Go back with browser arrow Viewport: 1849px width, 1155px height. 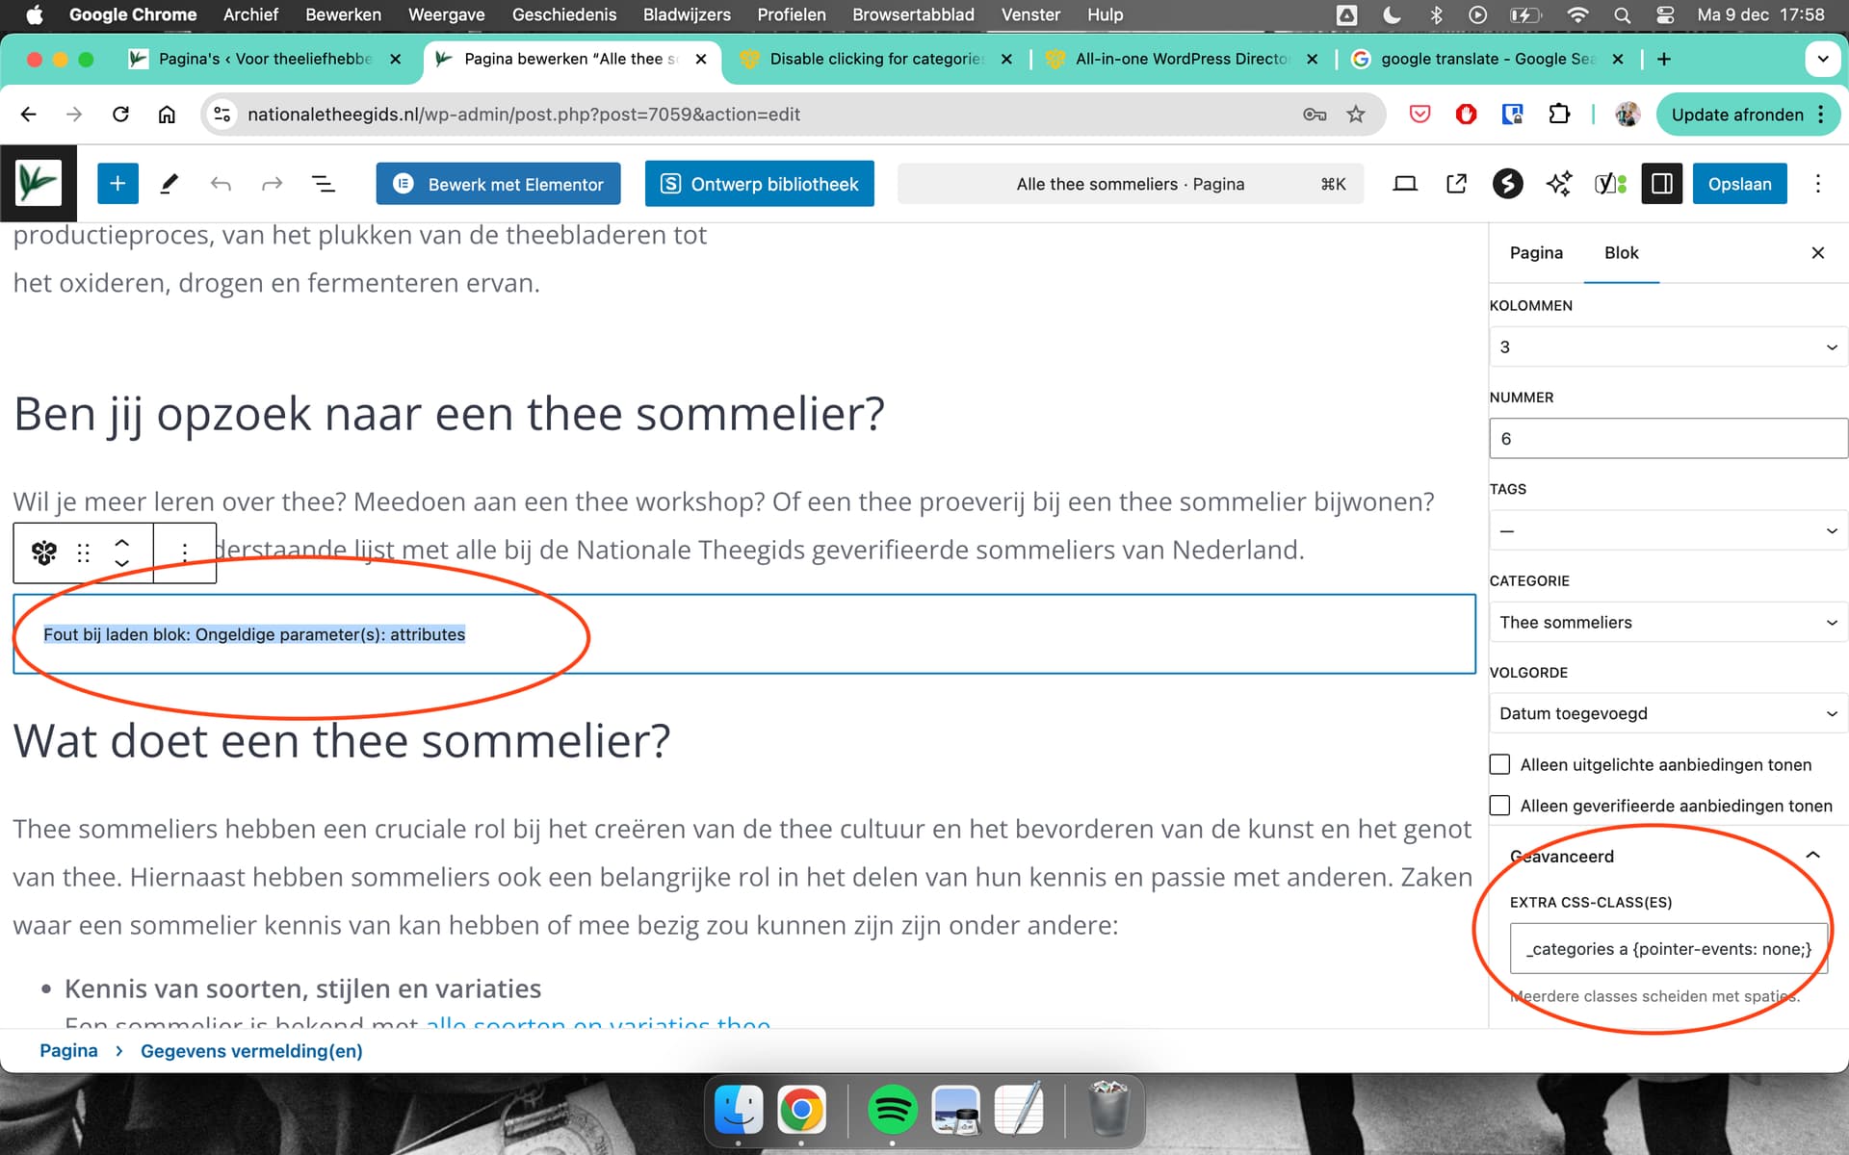[29, 115]
